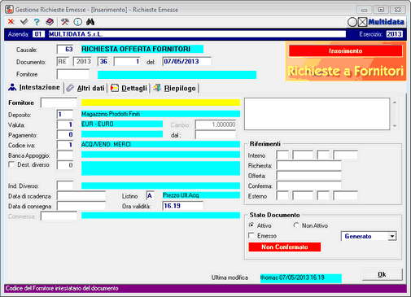Click the Richiesta reference field
411x297 pixels.
[308, 165]
